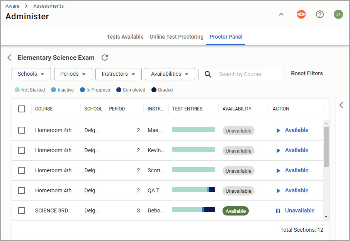The image size is (350, 241).
Task: Click the ACTION column header
Action: (x=281, y=109)
